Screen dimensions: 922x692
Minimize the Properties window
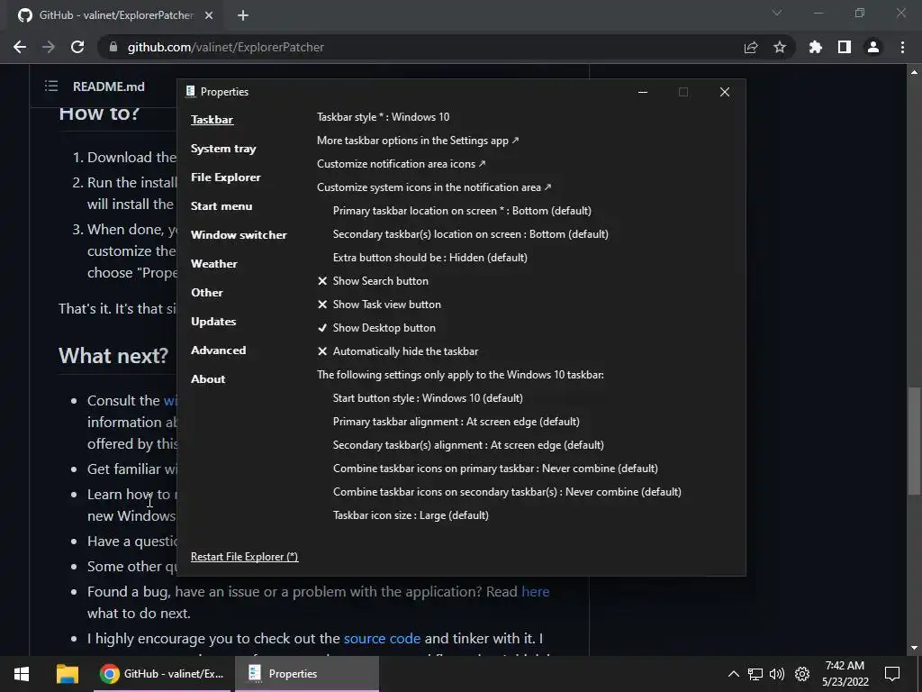[x=643, y=92]
